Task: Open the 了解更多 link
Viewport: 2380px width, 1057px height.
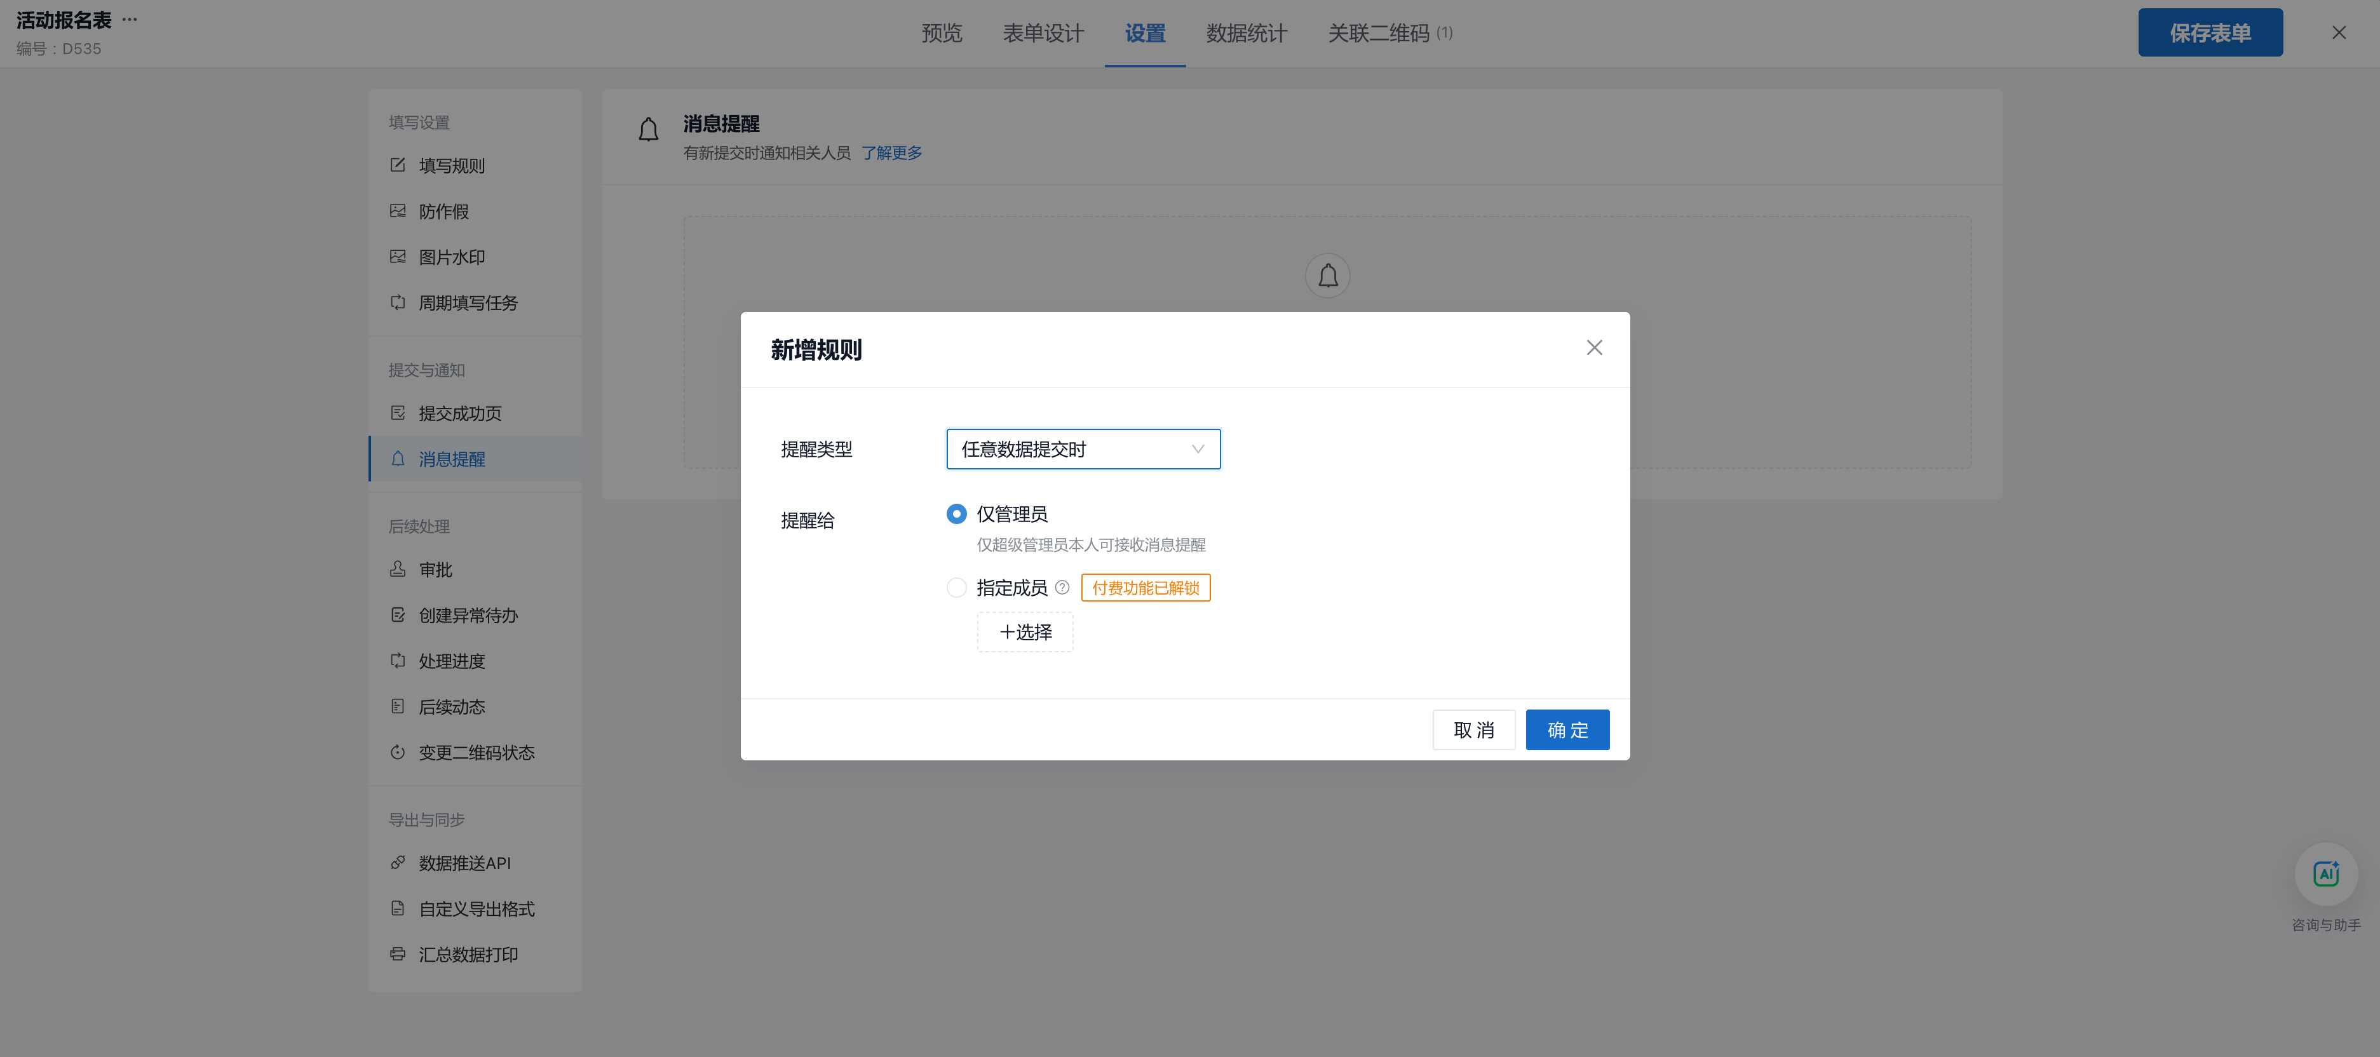Action: [x=891, y=152]
